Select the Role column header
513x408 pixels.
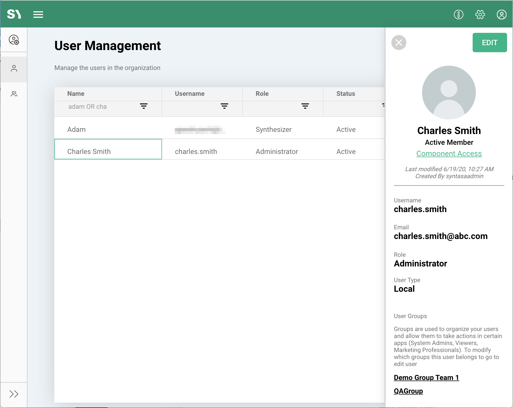262,93
